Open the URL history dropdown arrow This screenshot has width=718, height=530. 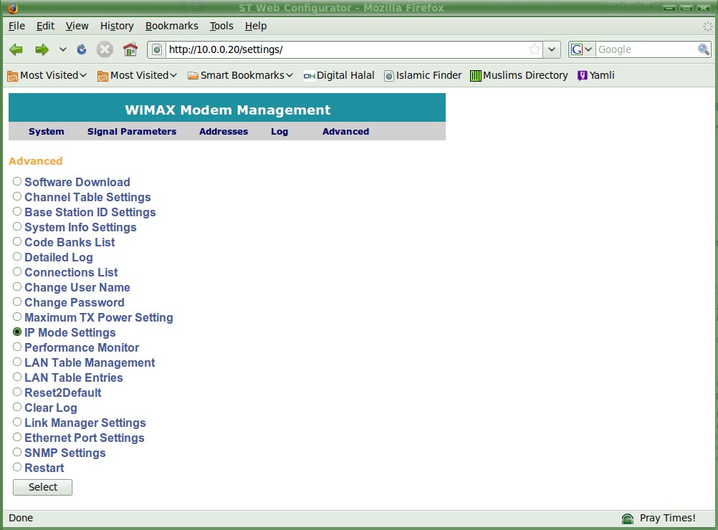(x=552, y=49)
